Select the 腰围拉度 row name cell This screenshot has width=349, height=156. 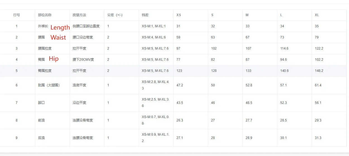pyautogui.click(x=45, y=48)
